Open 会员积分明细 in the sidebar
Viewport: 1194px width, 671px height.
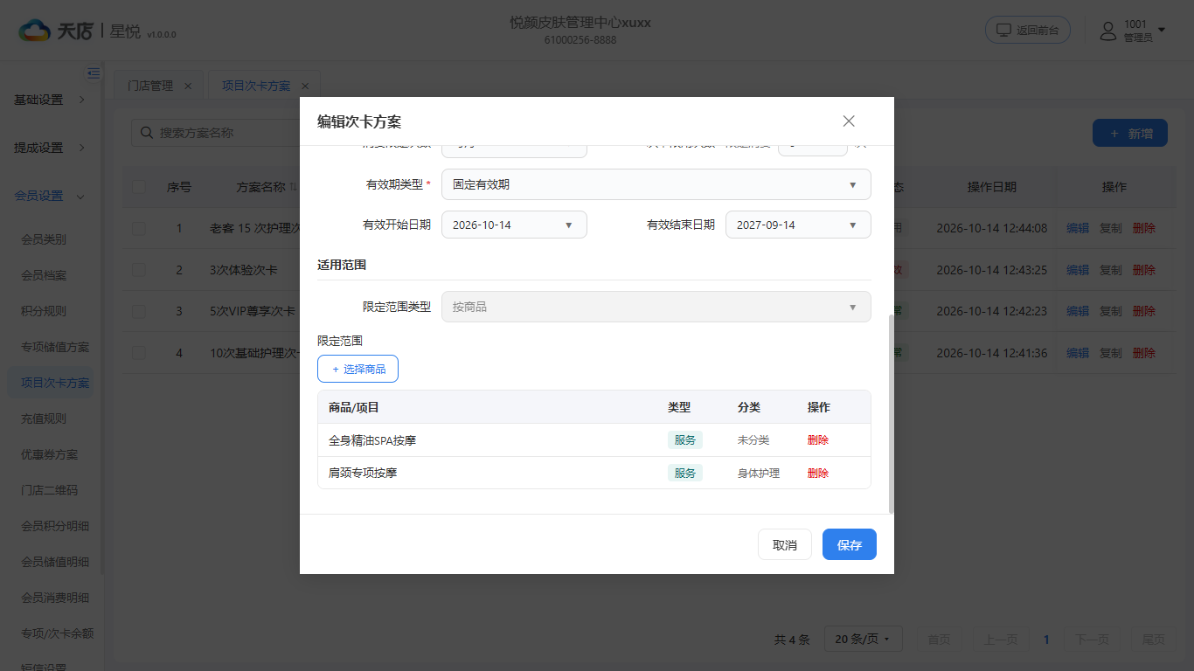55,526
